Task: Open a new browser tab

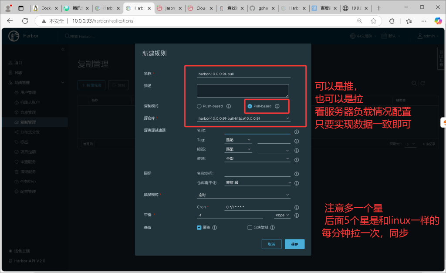Action: point(379,8)
